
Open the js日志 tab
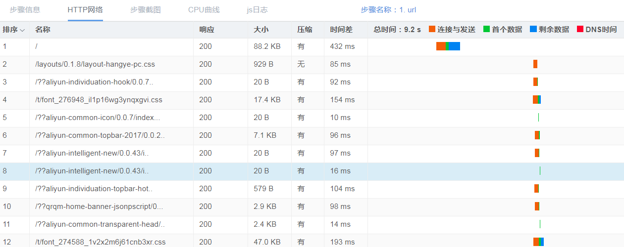coord(257,10)
